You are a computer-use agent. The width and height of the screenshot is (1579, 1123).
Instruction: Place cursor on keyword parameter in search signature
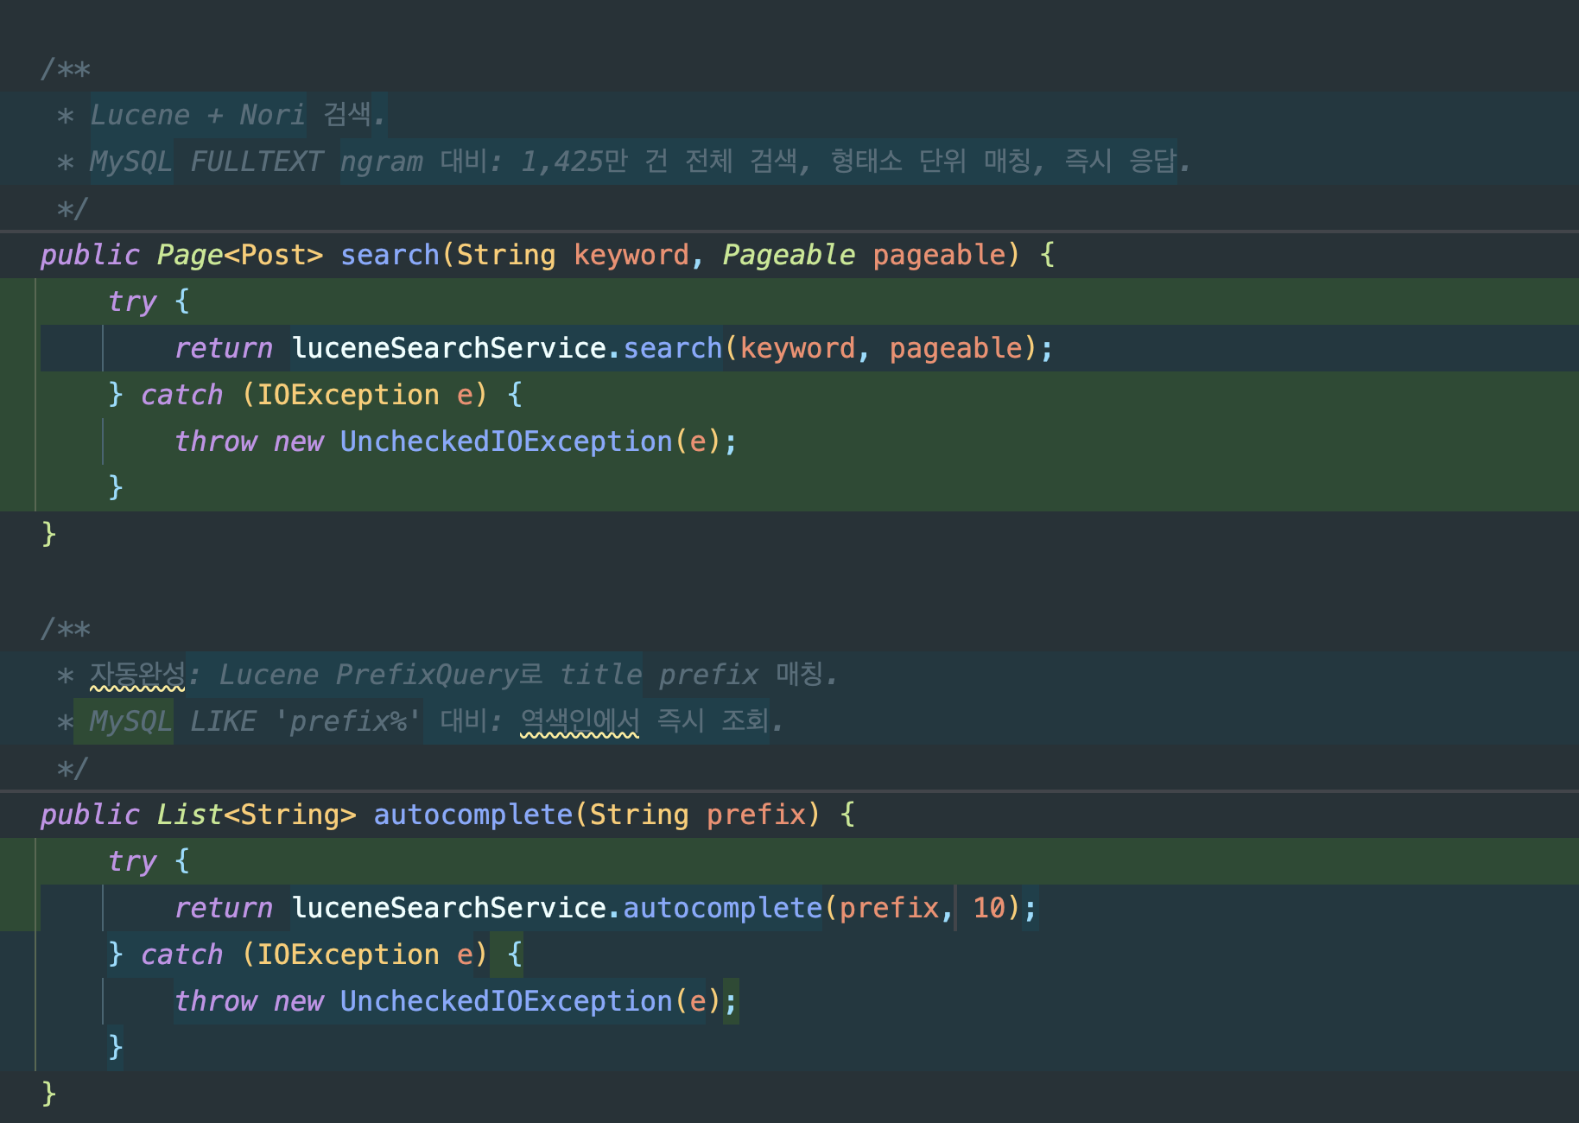(631, 255)
